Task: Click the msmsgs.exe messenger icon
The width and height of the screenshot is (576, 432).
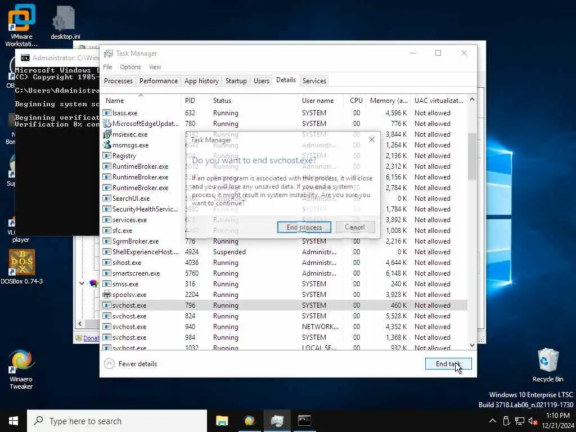Action: pos(106,145)
